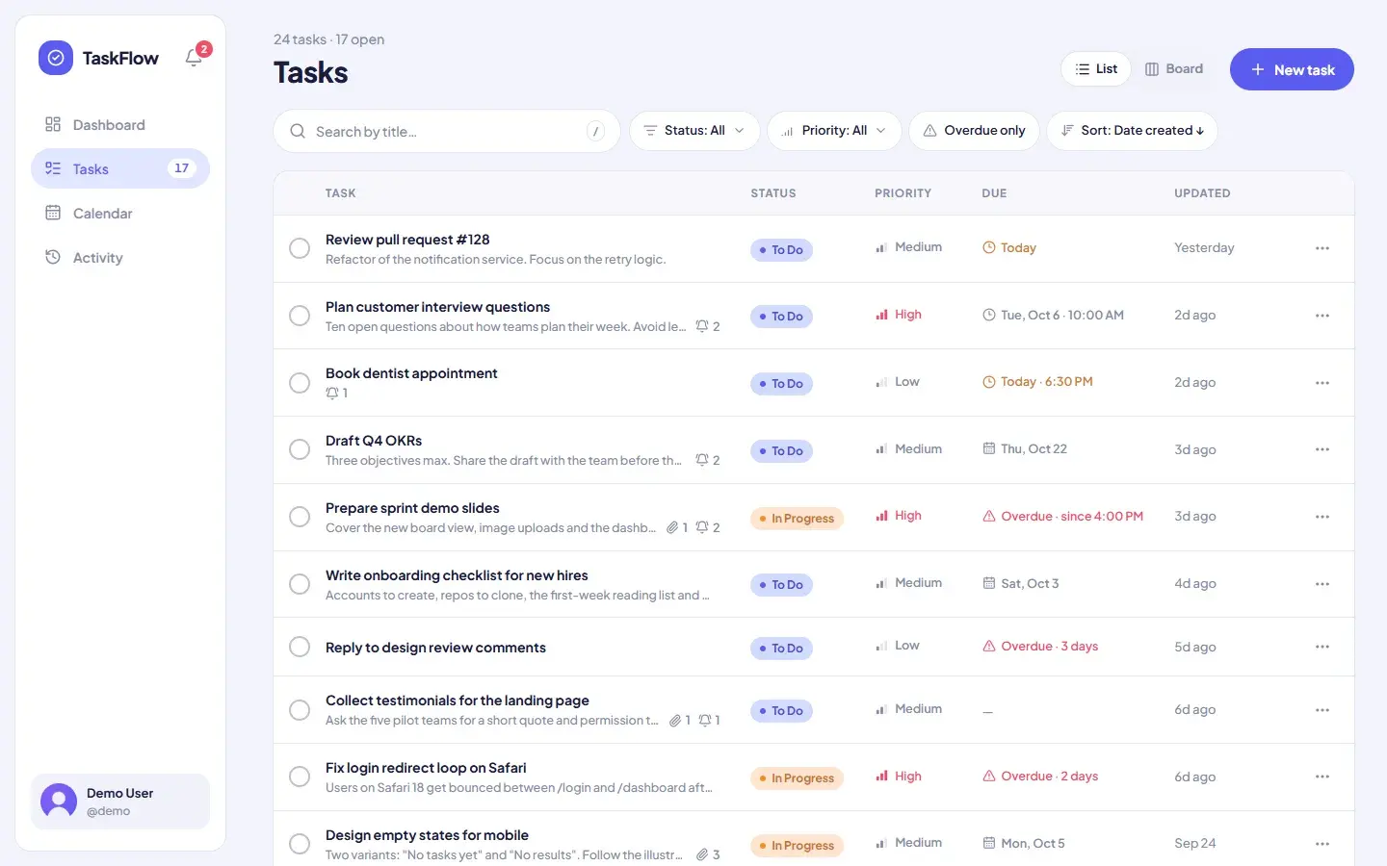Open Calendar from the sidebar
The image size is (1387, 866).
coord(120,214)
